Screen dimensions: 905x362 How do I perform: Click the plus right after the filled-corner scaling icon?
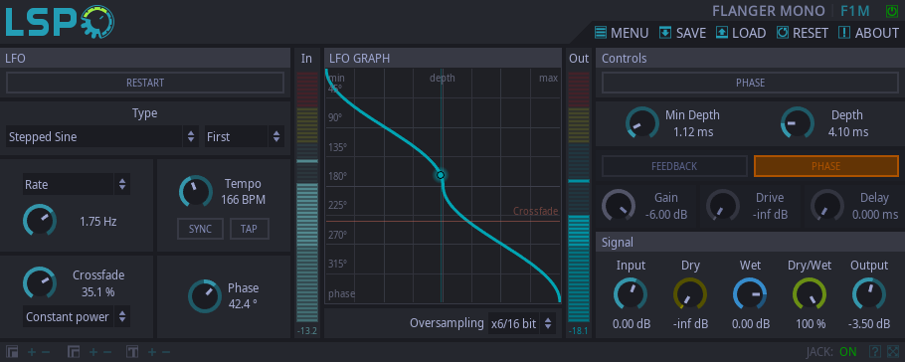(x=32, y=352)
